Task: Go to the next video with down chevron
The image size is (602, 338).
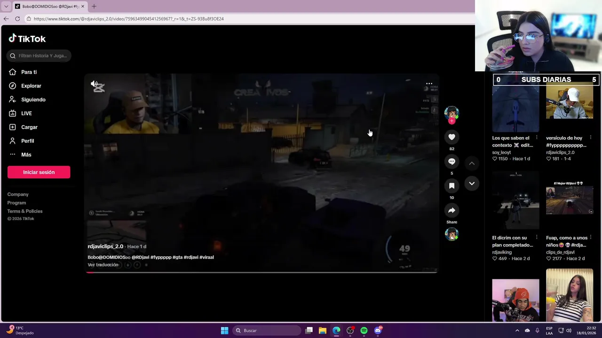Action: [472, 184]
